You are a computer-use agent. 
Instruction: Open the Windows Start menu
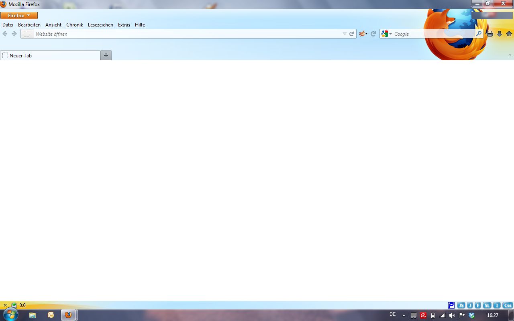point(10,315)
